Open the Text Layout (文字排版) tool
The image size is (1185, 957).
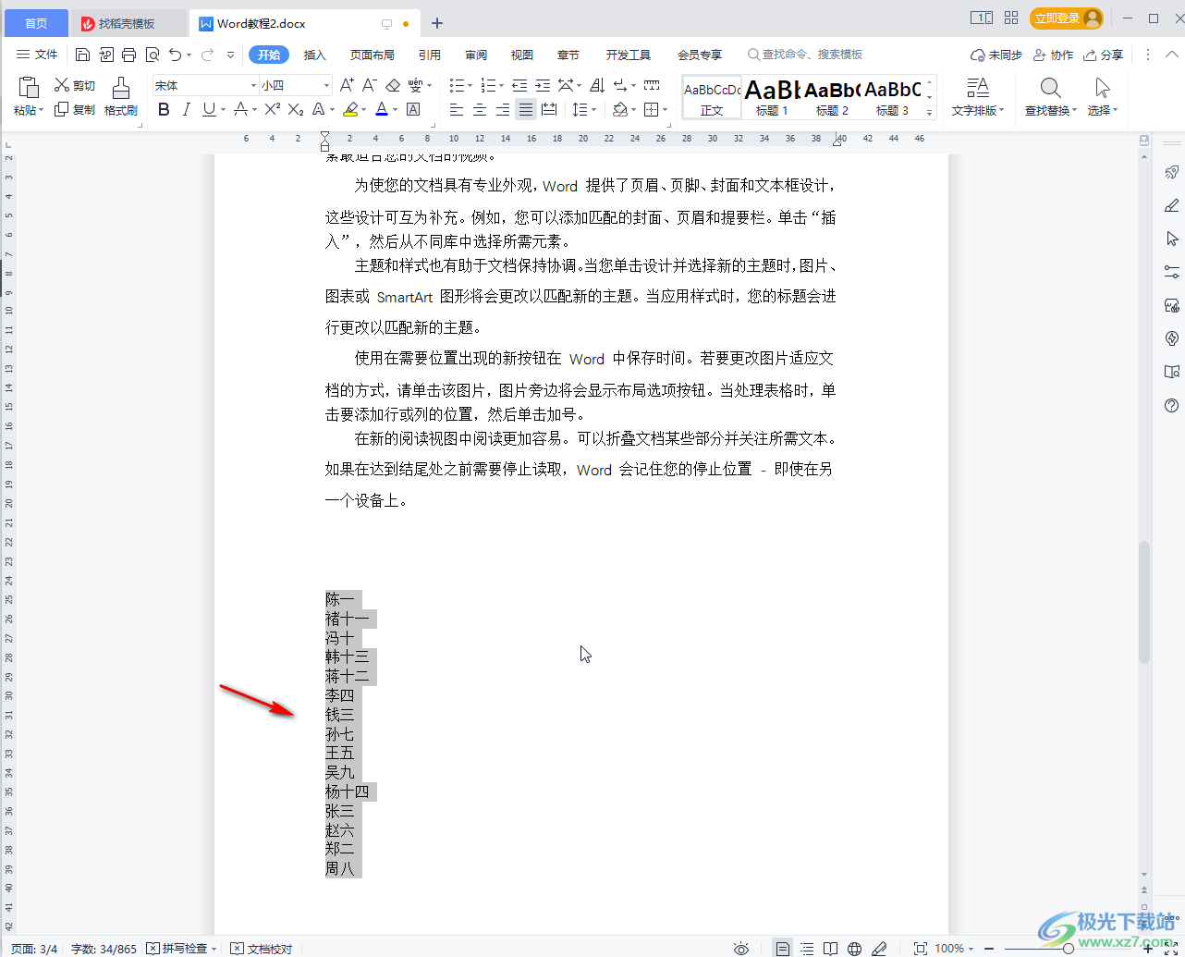[x=978, y=97]
